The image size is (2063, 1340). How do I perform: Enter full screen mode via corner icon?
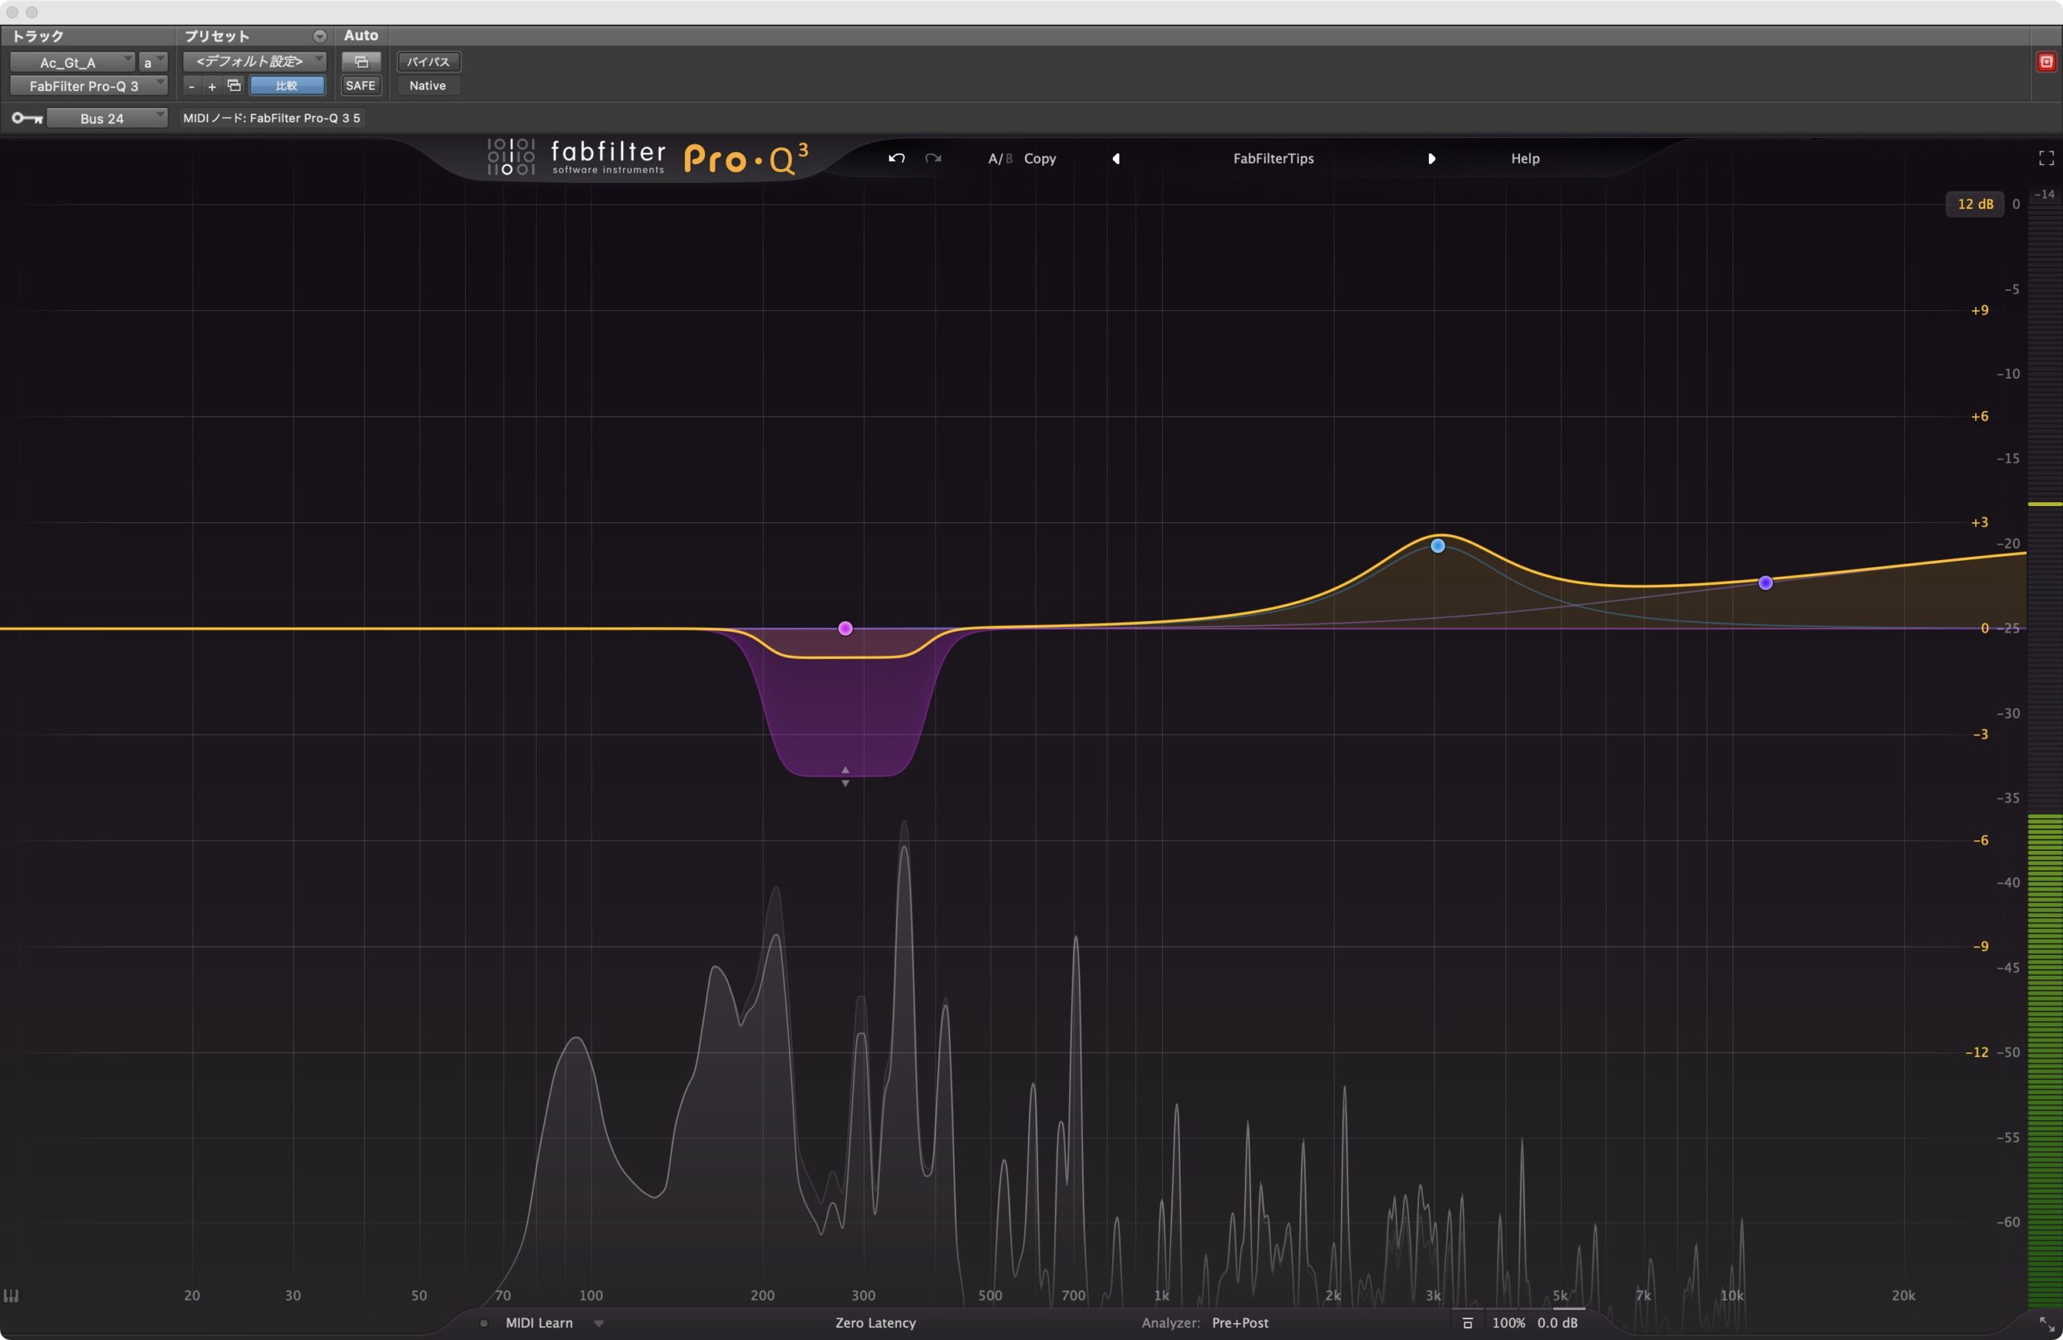pos(2045,158)
